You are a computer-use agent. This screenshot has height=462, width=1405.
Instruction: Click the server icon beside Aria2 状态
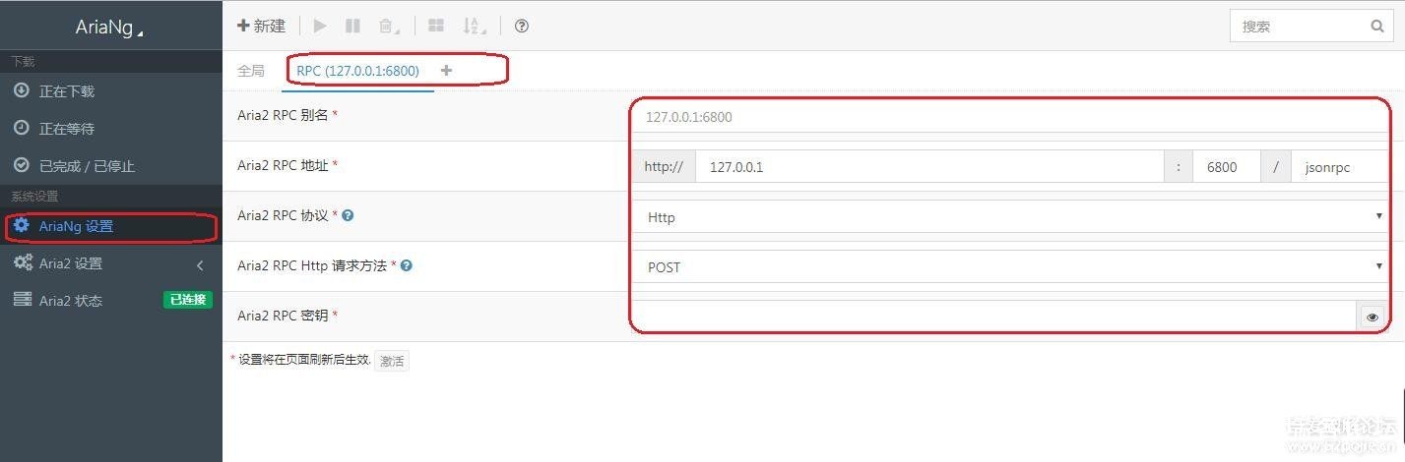[x=22, y=299]
